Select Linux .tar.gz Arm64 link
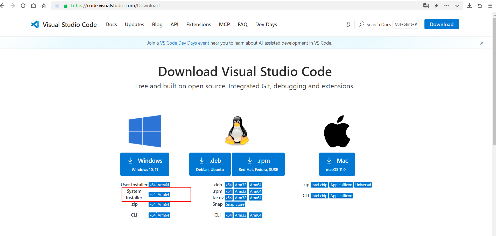Screen dimensions: 496x236 click(256, 198)
